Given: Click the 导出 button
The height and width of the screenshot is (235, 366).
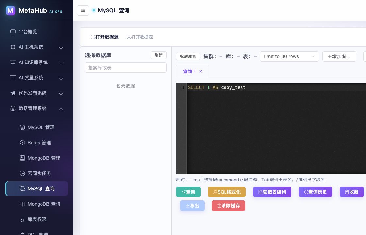Looking at the screenshot, I should pos(192,206).
